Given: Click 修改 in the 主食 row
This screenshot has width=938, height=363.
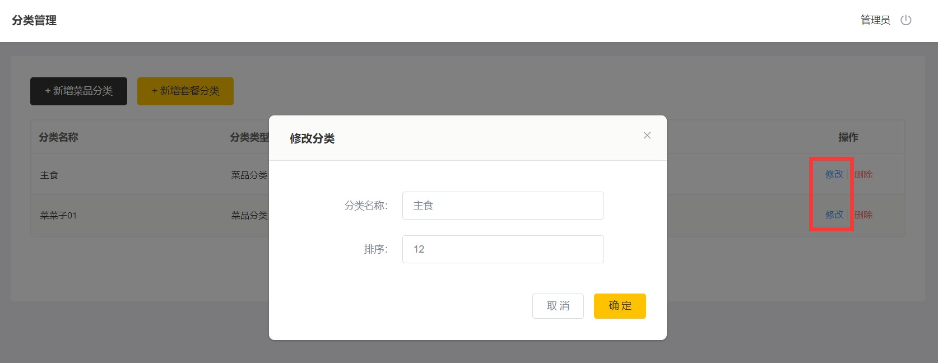Looking at the screenshot, I should (834, 174).
